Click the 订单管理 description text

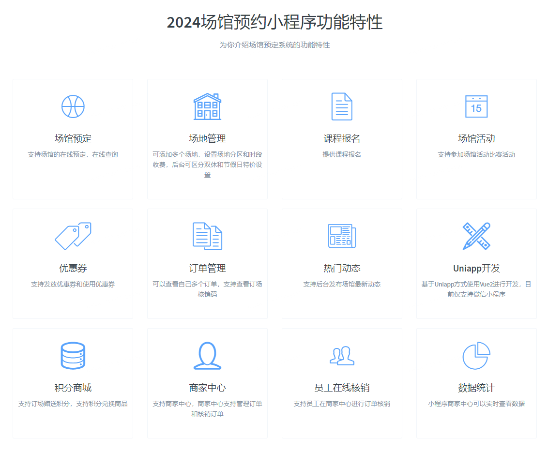(x=207, y=289)
